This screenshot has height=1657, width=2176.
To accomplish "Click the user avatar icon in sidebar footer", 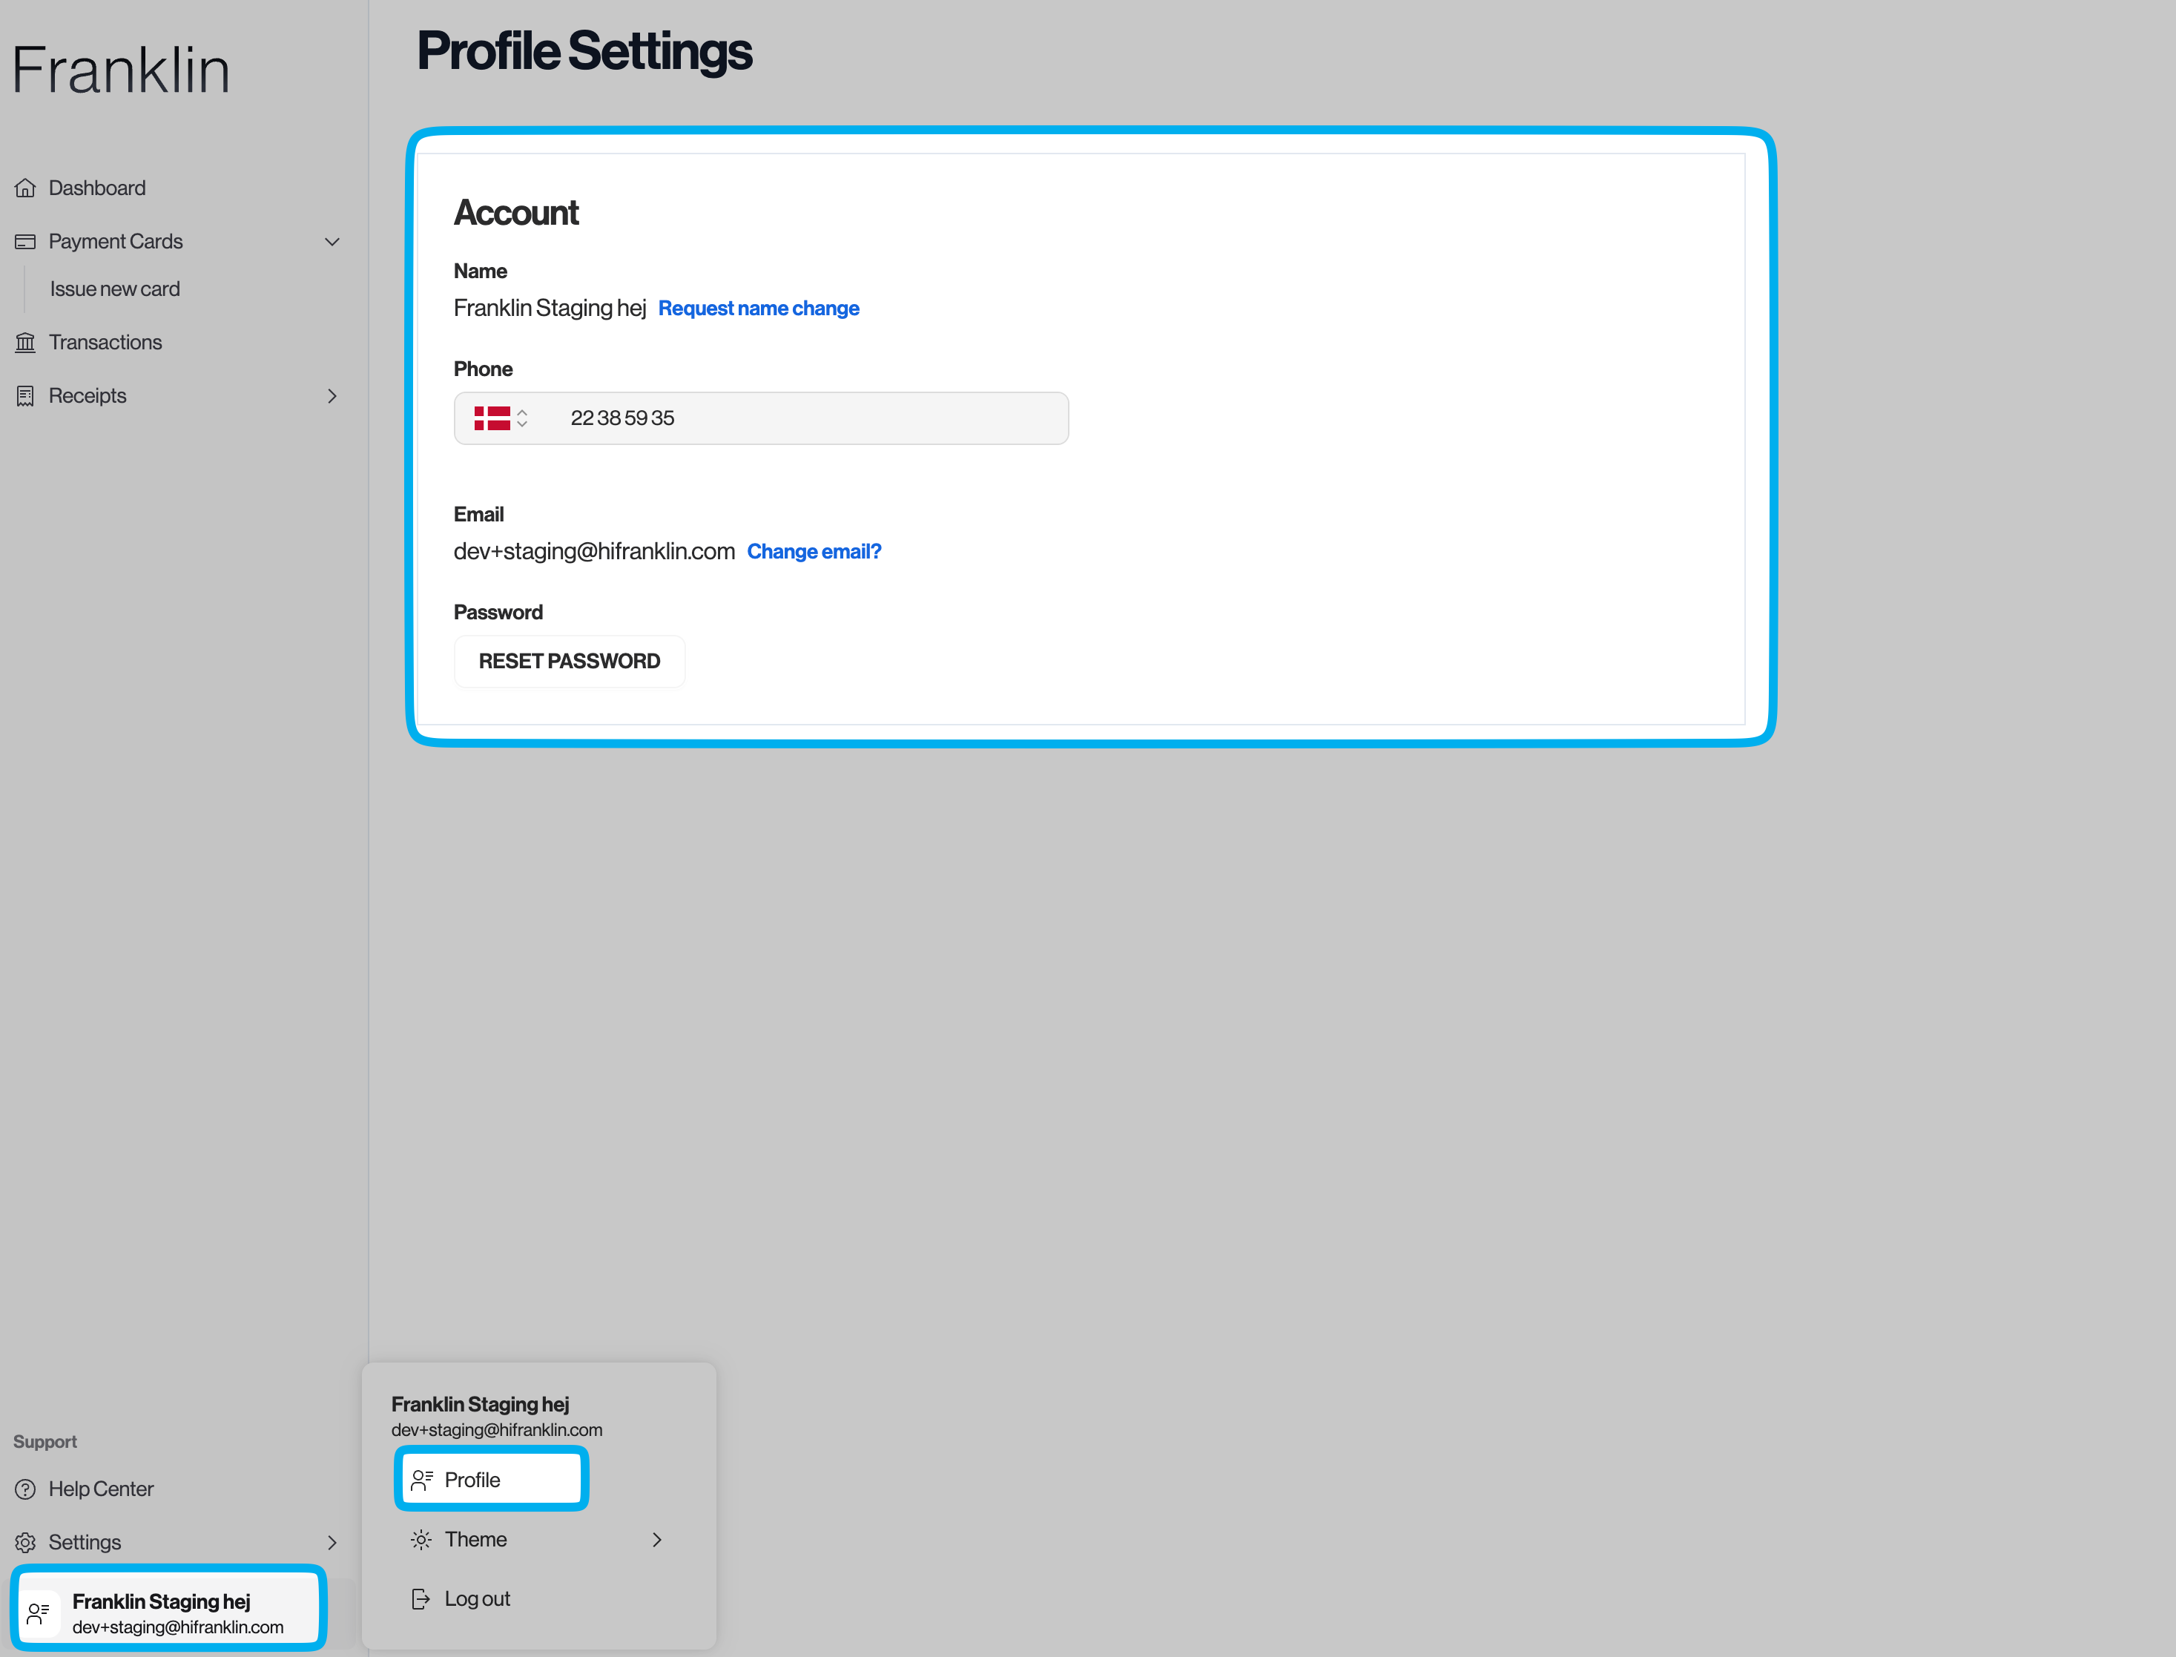I will pyautogui.click(x=39, y=1613).
